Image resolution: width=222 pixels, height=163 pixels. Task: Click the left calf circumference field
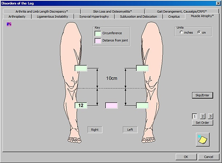[142, 105]
